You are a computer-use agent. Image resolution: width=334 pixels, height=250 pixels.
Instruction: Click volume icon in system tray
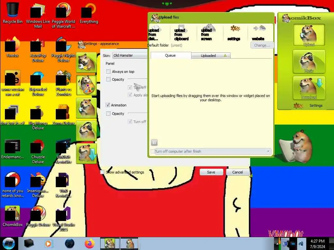tap(301, 243)
